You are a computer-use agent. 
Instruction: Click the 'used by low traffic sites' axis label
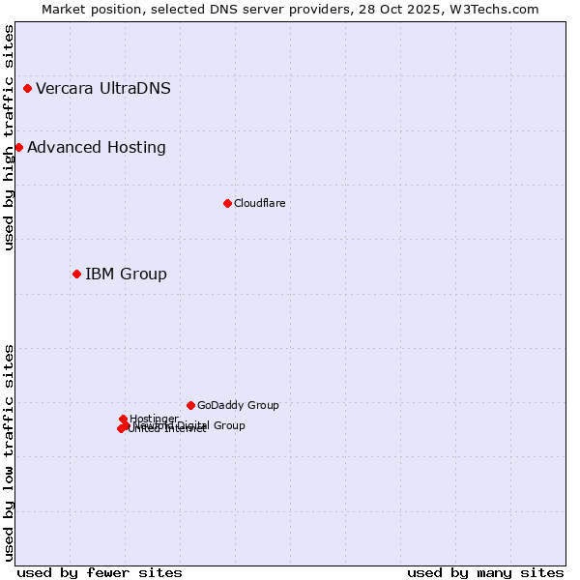coord(9,451)
